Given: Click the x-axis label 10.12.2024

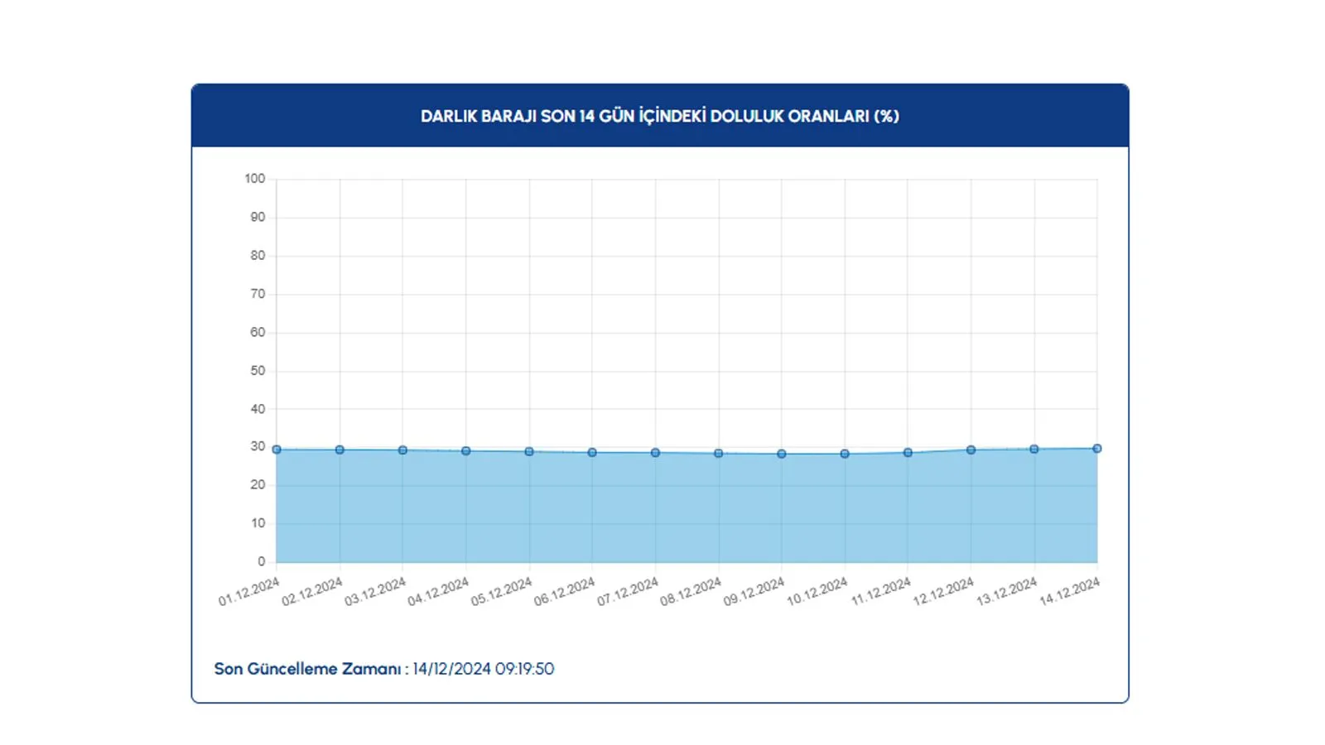Looking at the screenshot, I should (817, 592).
